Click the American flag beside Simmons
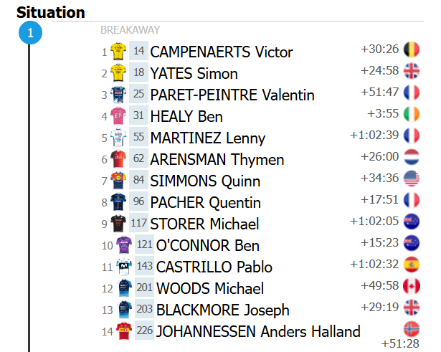This screenshot has width=441, height=352. 412,179
